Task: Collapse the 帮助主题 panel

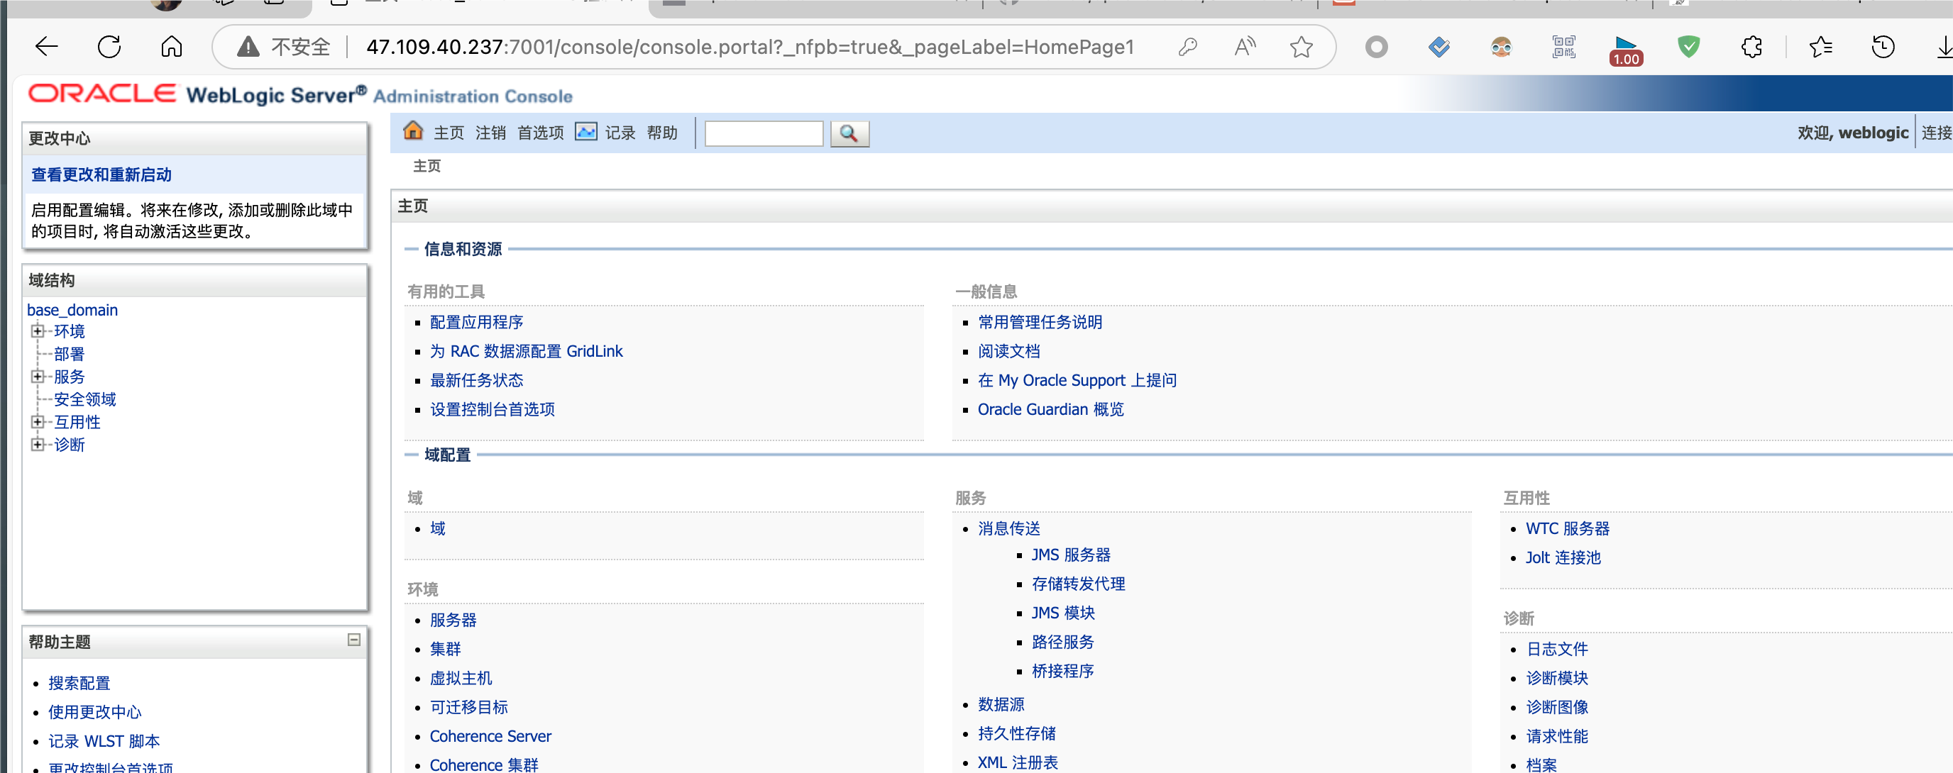Action: (x=353, y=640)
